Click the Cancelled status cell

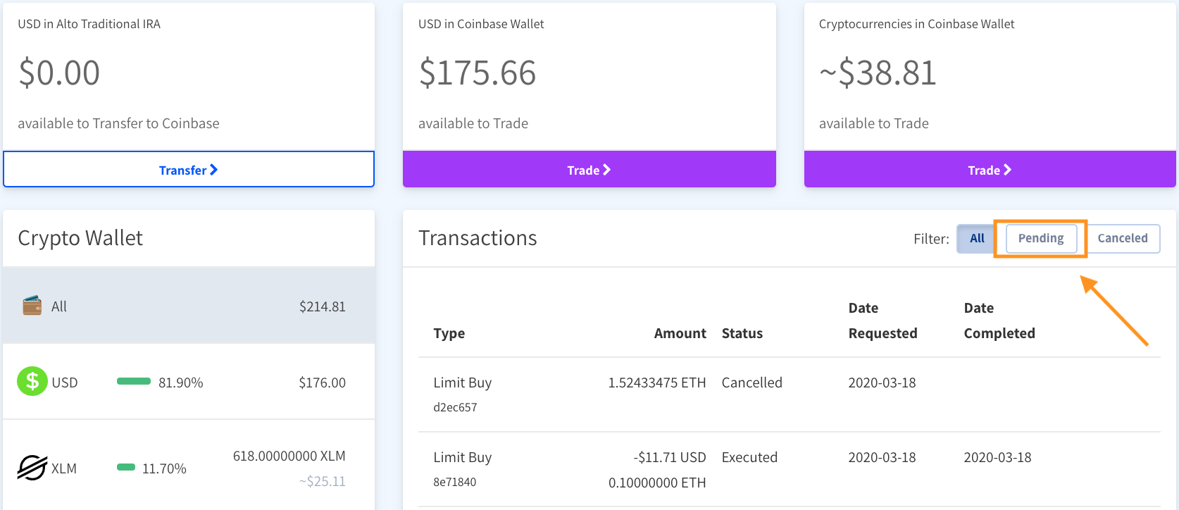pos(752,382)
